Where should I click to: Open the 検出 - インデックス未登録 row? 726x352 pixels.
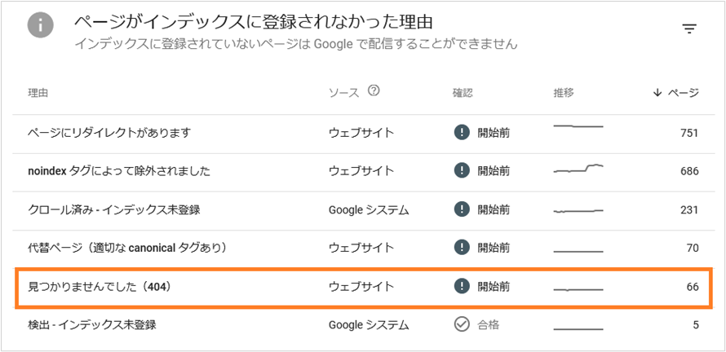pos(92,325)
